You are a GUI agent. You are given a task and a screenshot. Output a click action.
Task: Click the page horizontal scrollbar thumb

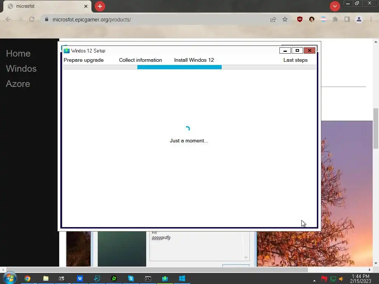coord(157,270)
